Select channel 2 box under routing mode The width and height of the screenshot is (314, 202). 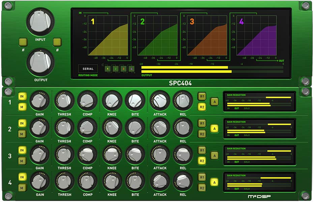[x=115, y=69]
